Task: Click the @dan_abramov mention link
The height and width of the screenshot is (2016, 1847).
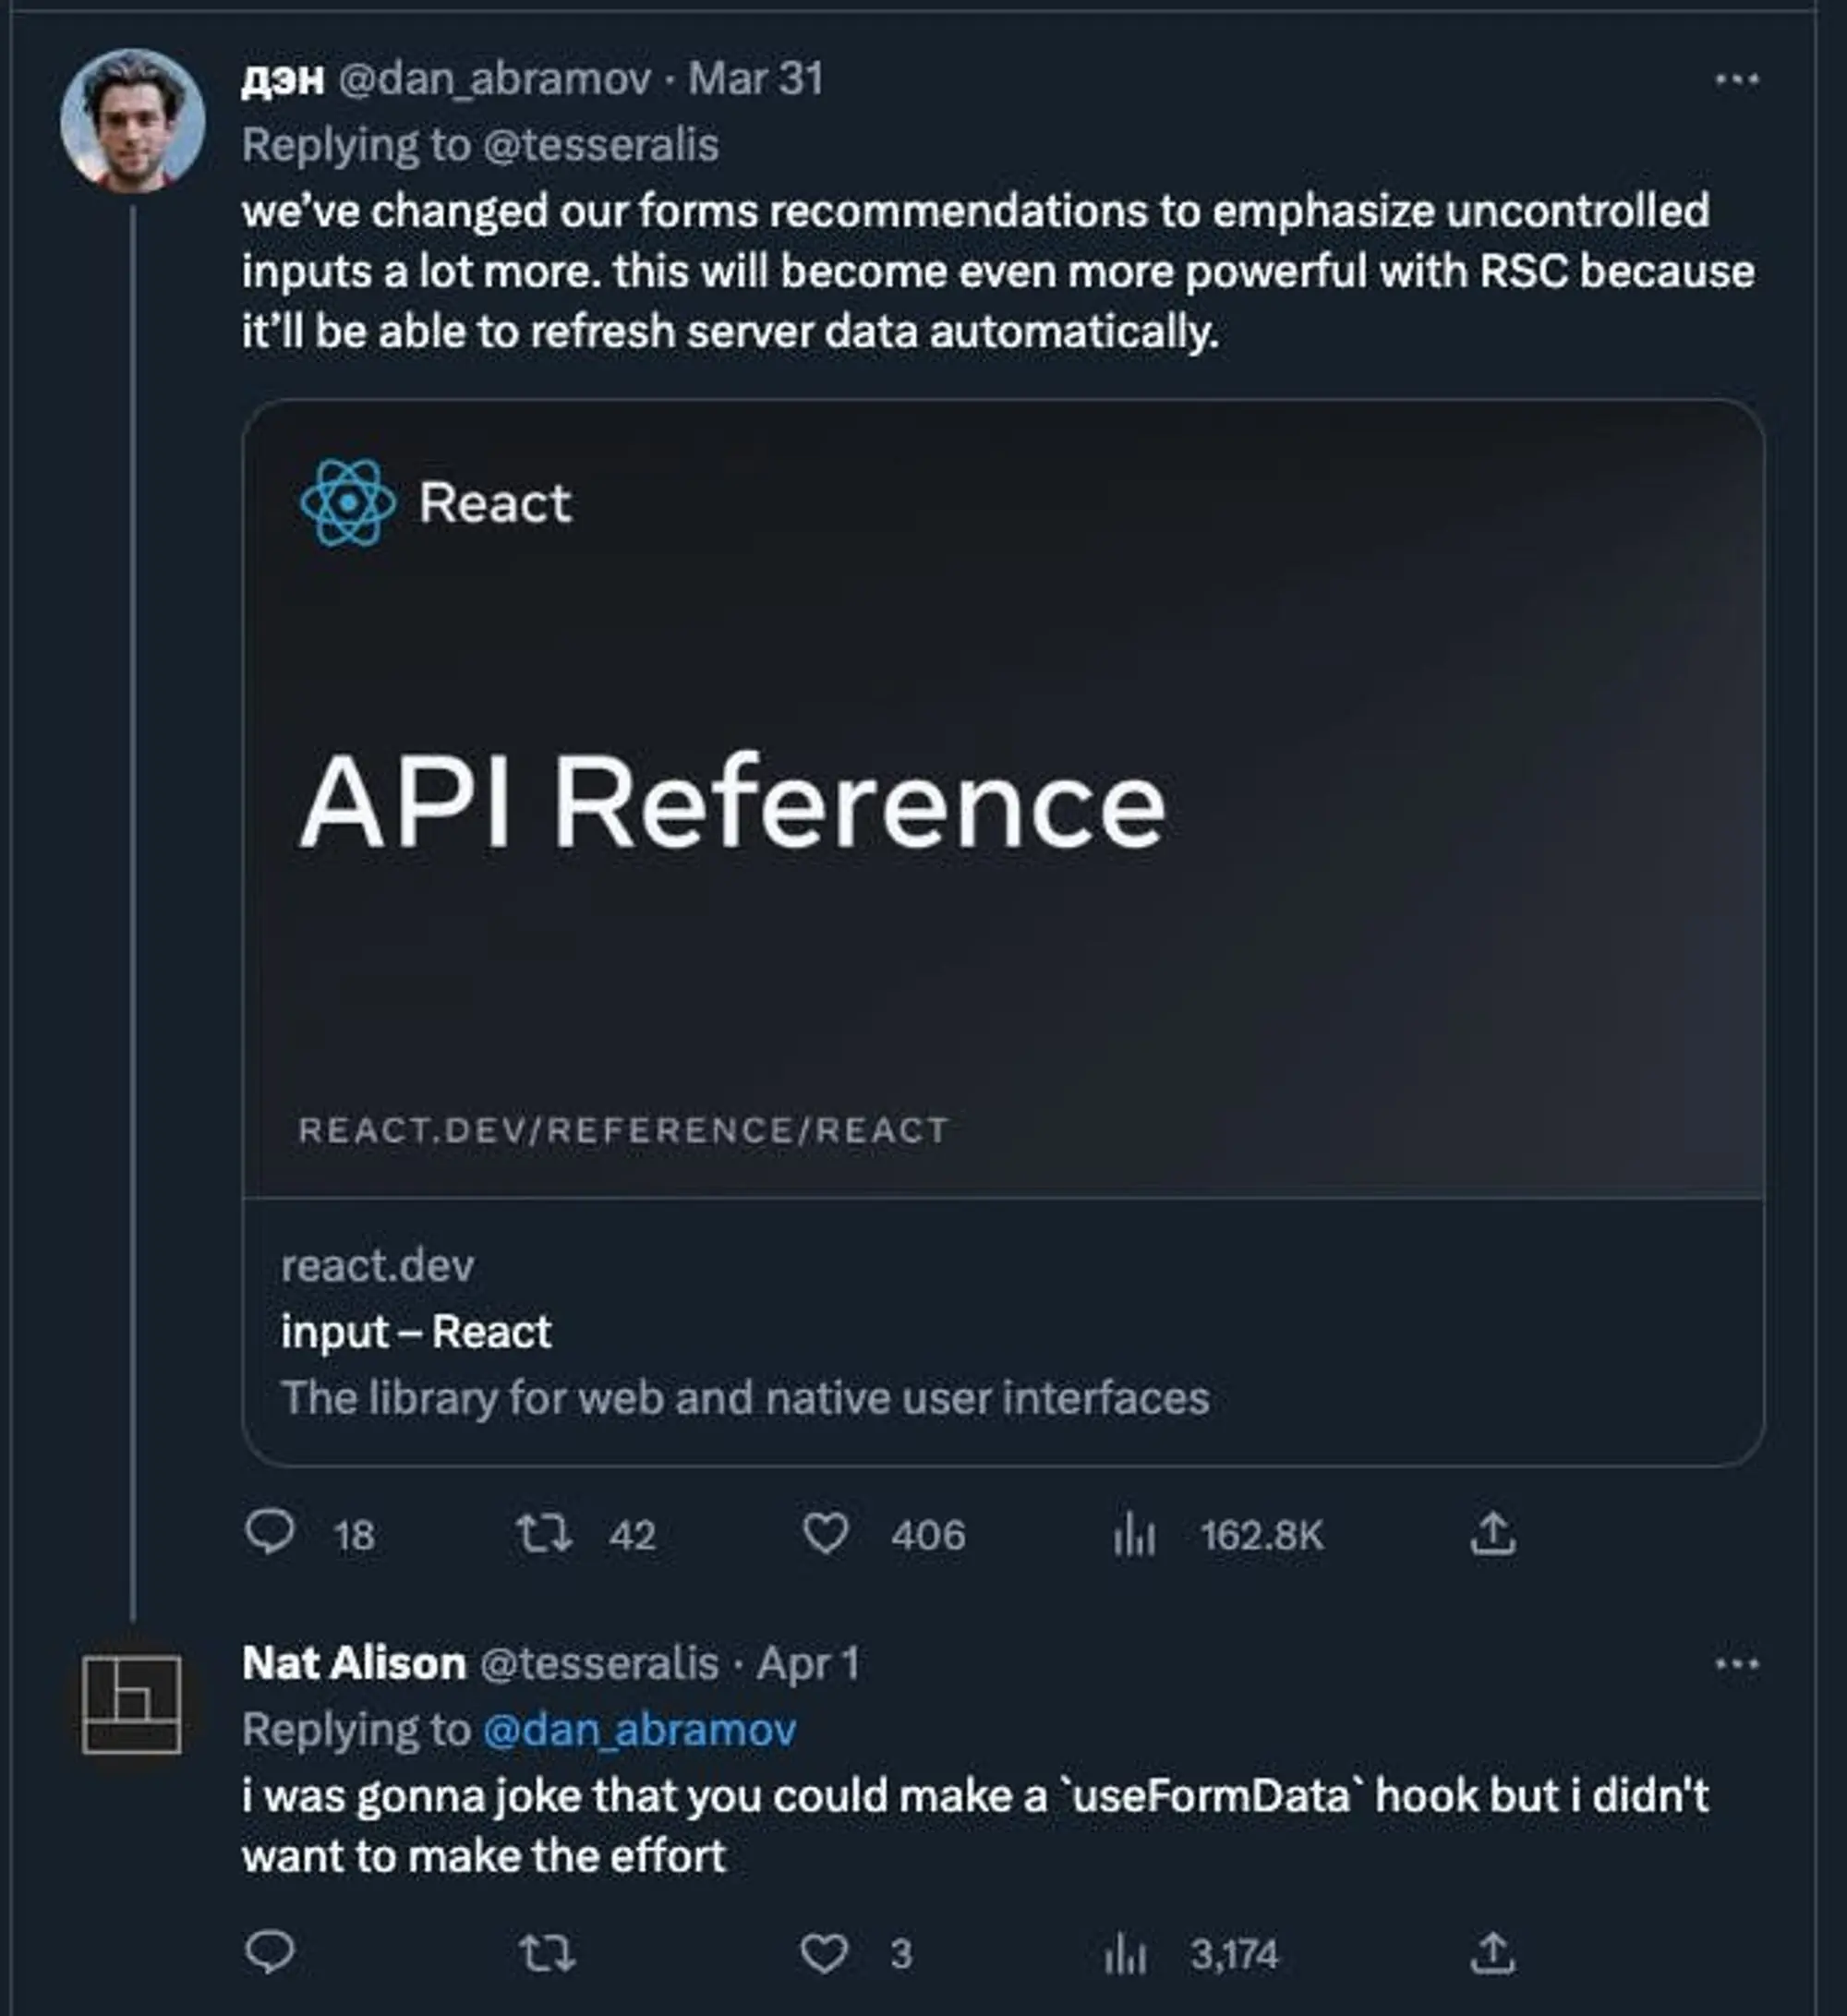Action: (639, 1729)
